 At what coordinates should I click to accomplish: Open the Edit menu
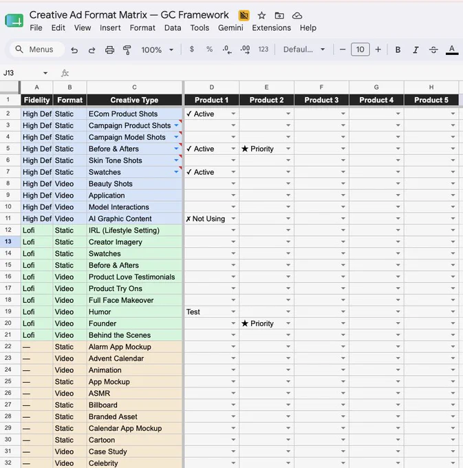click(58, 28)
